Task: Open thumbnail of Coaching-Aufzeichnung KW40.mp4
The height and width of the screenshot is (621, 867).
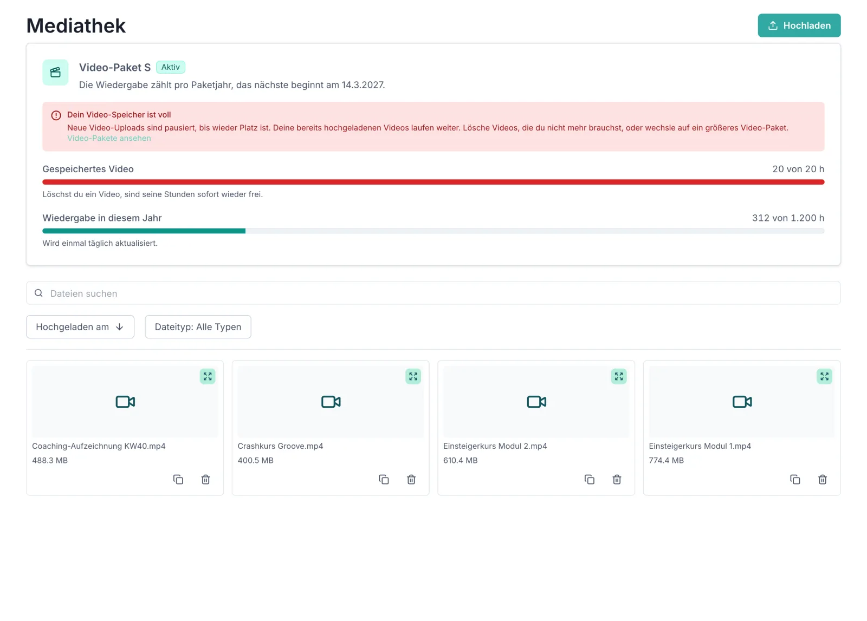Action: click(x=125, y=402)
